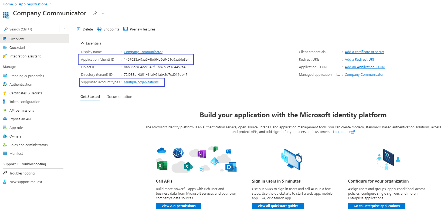This screenshot has height=216, width=444.
Task: Click the Manage section header
Action: (x=9, y=67)
